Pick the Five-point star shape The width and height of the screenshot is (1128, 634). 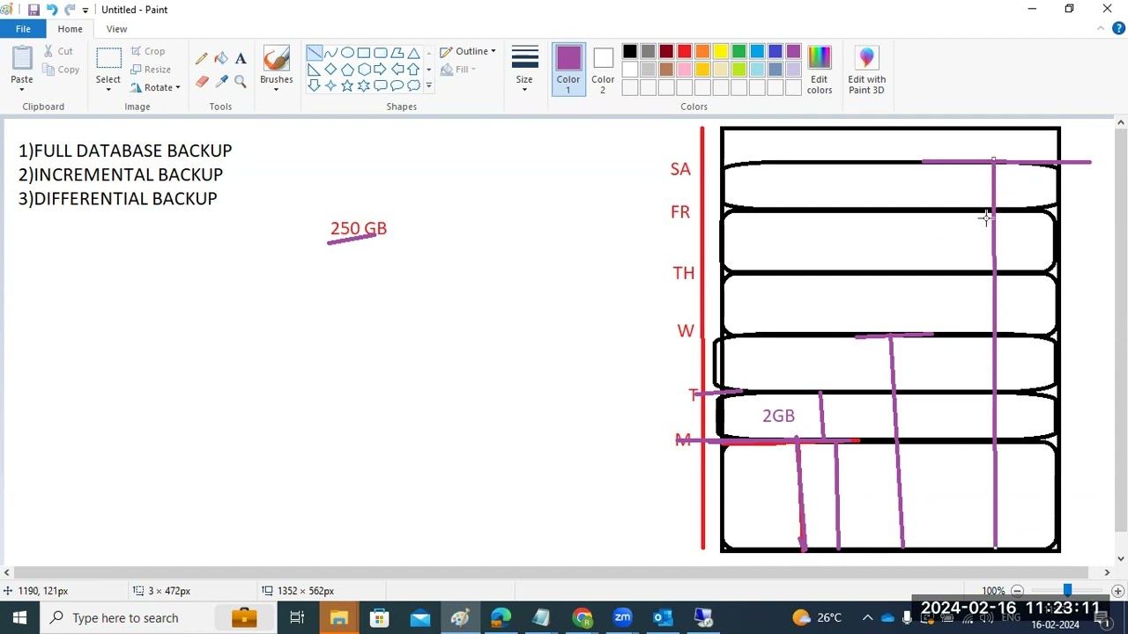pyautogui.click(x=347, y=85)
